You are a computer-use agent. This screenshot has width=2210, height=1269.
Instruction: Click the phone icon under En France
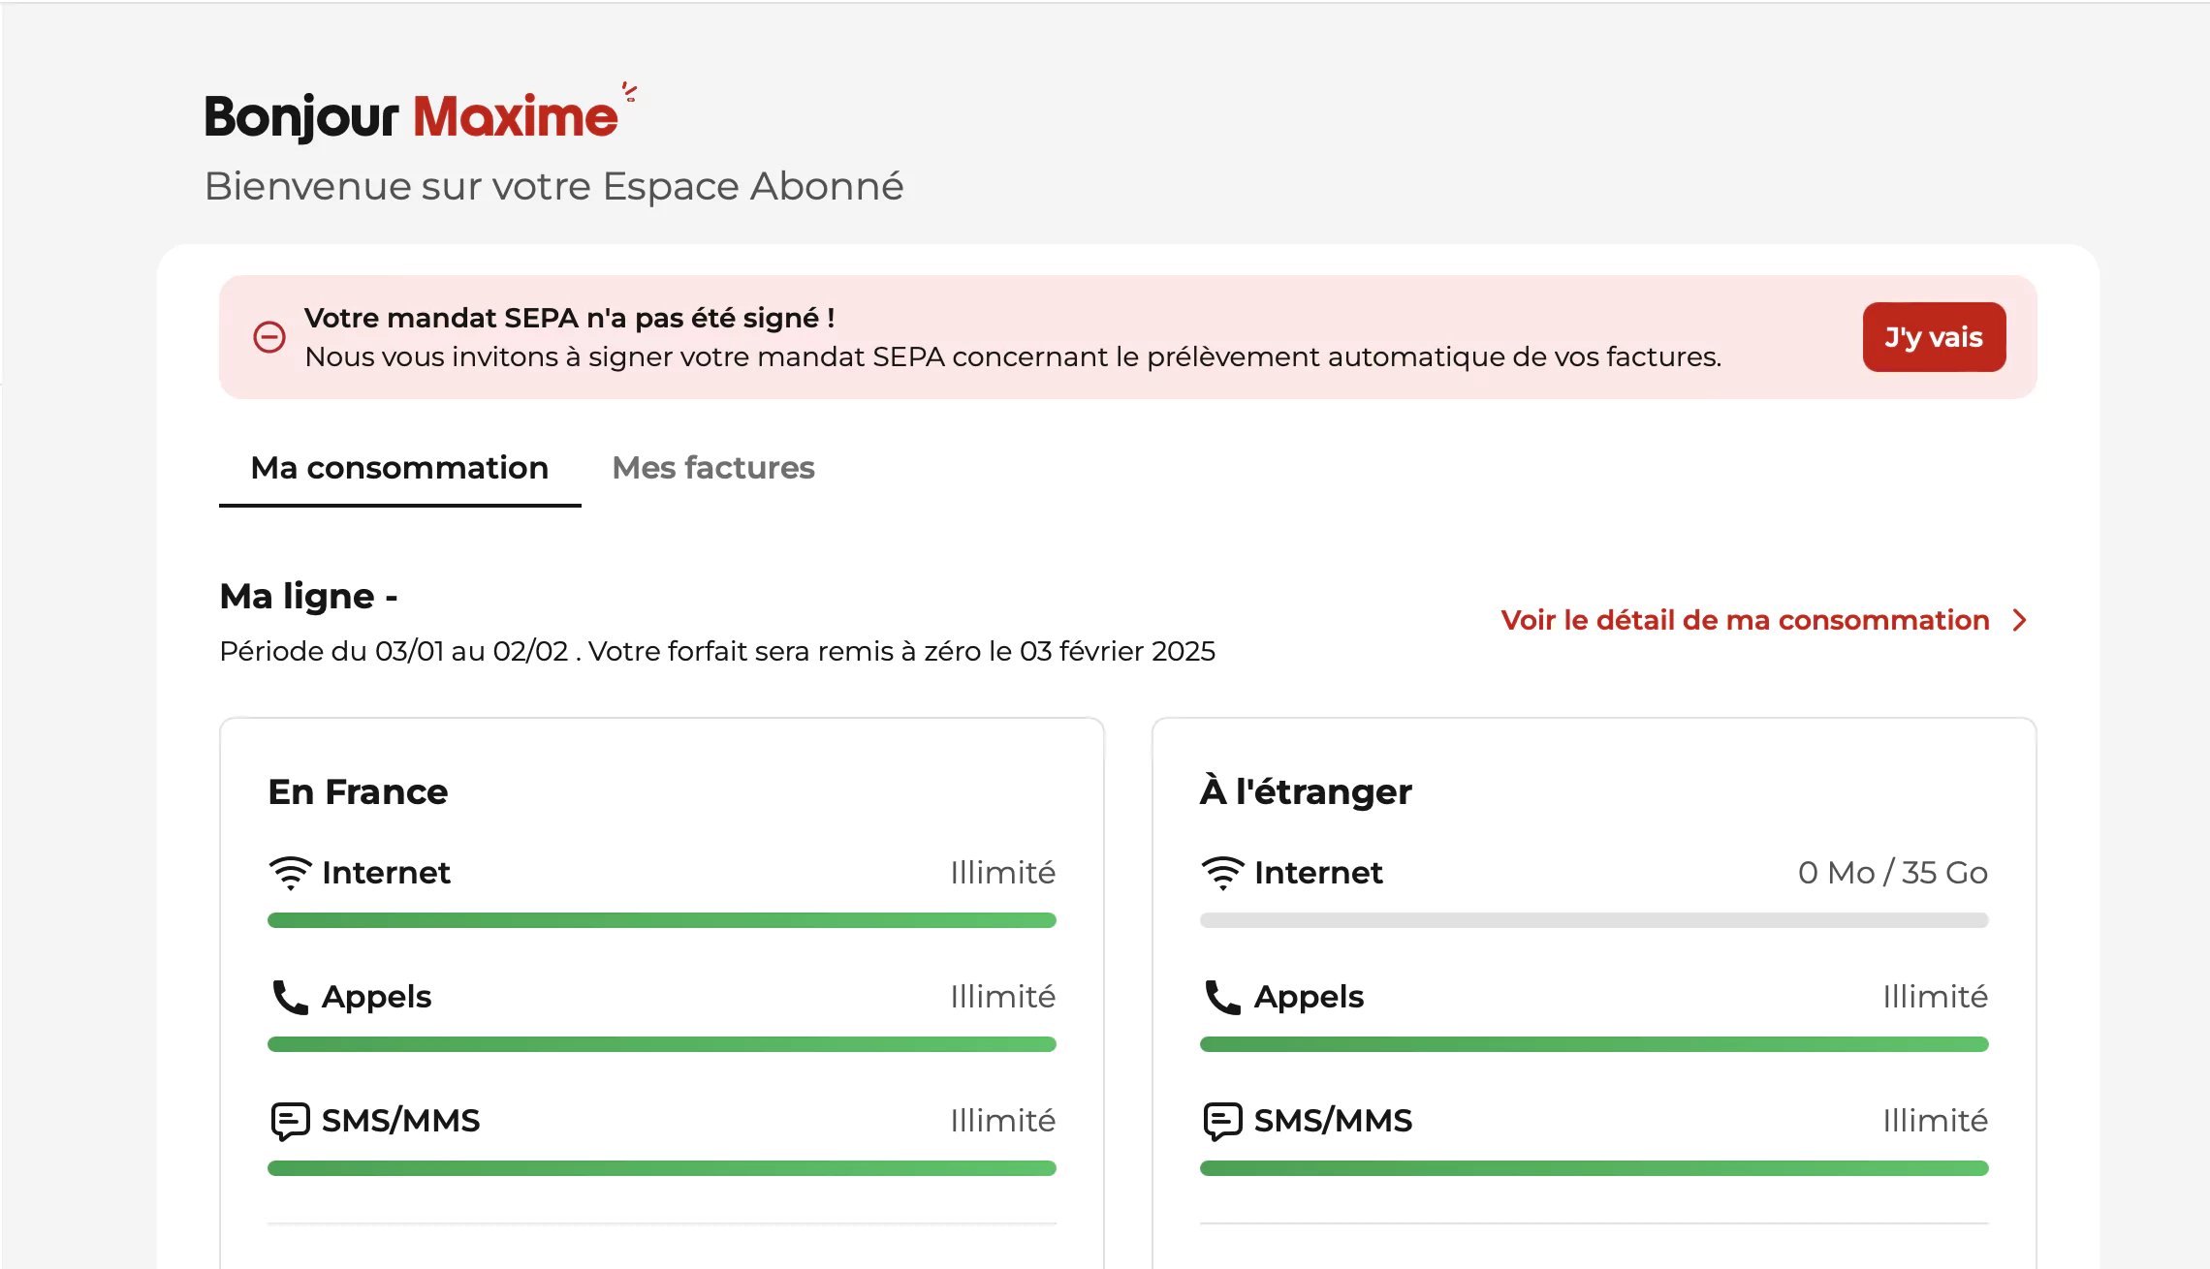coord(290,997)
